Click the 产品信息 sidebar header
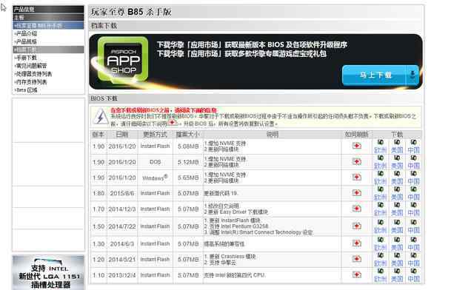 48,10
